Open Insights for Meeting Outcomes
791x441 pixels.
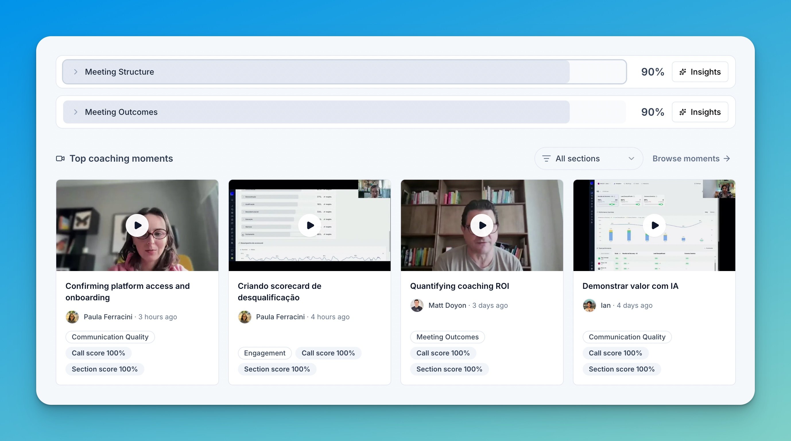click(700, 112)
